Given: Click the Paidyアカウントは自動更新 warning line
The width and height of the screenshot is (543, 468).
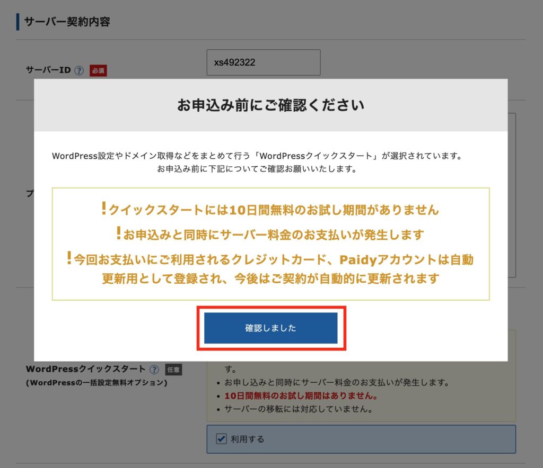Looking at the screenshot, I should pyautogui.click(x=270, y=269).
